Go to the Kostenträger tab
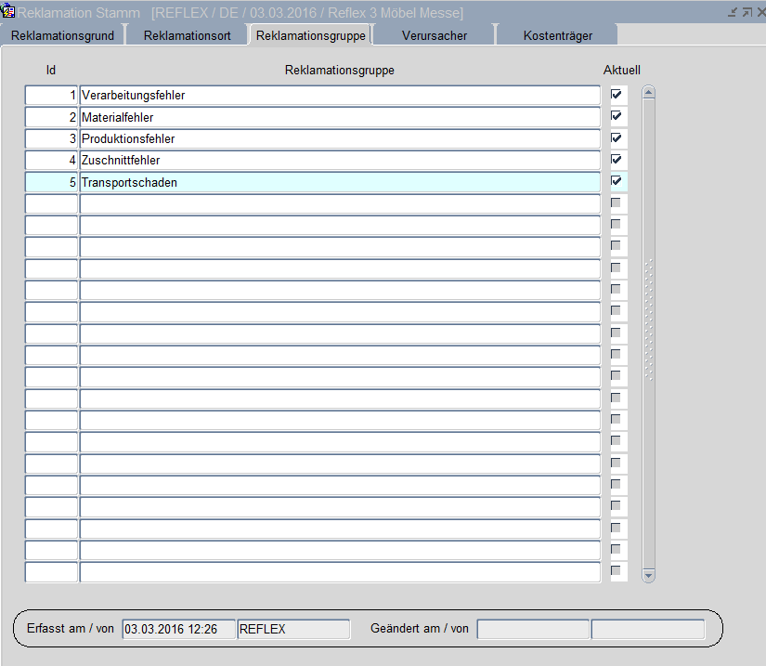 tap(557, 35)
